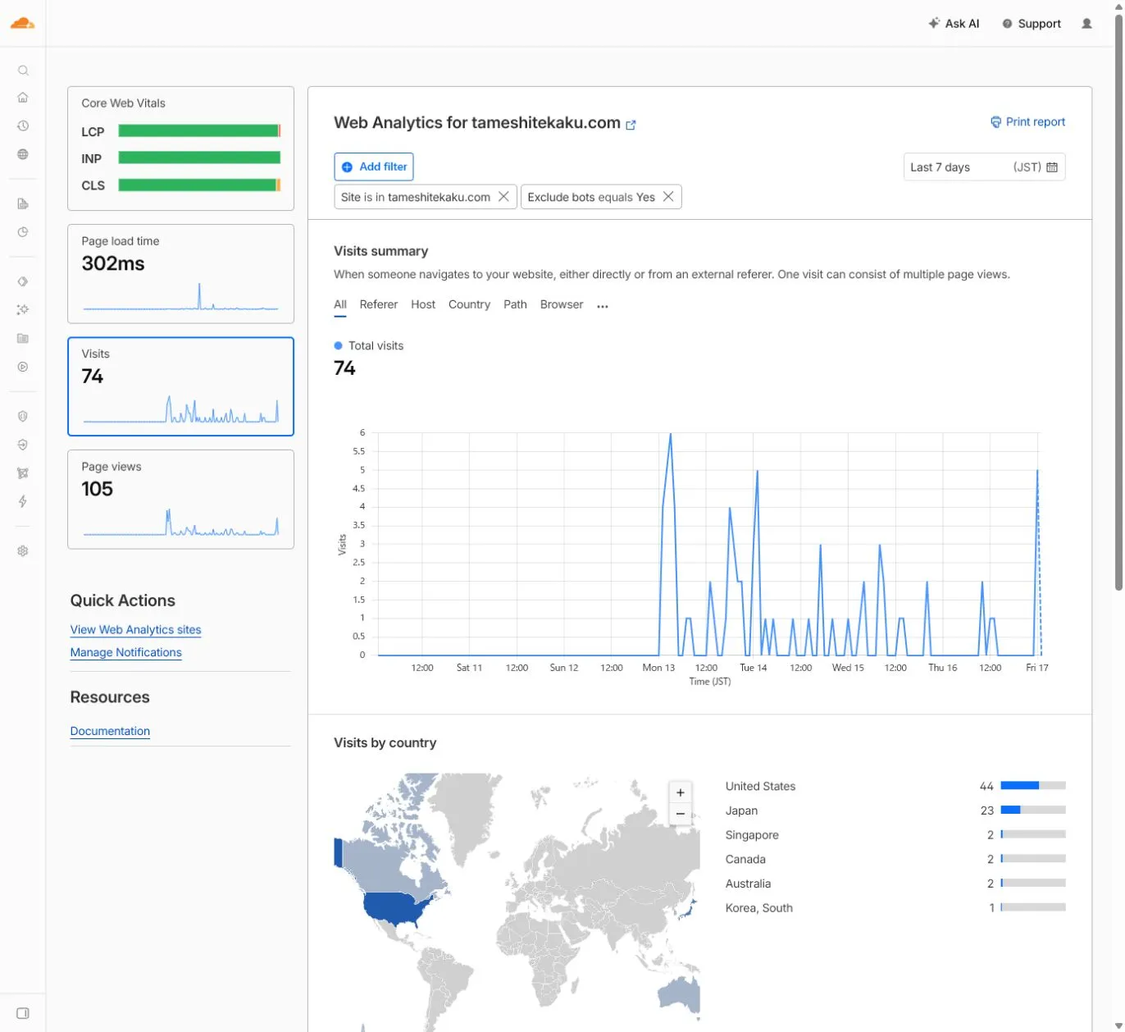Click the INP green bar
Screen dimensions: 1125x1032
coord(199,158)
